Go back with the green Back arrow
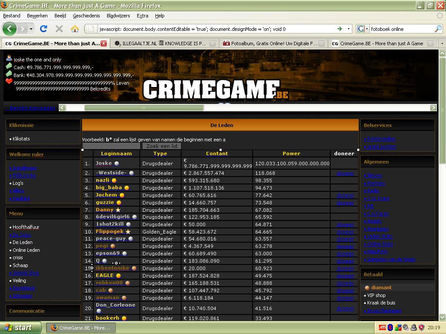446x334 pixels. [10, 29]
